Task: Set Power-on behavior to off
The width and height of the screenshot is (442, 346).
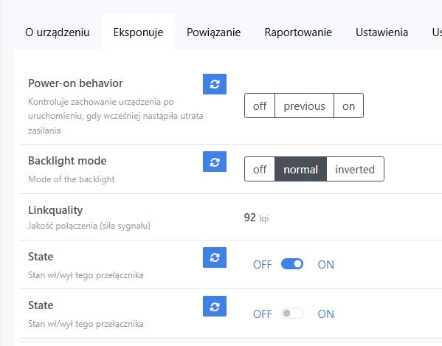Action: [260, 105]
